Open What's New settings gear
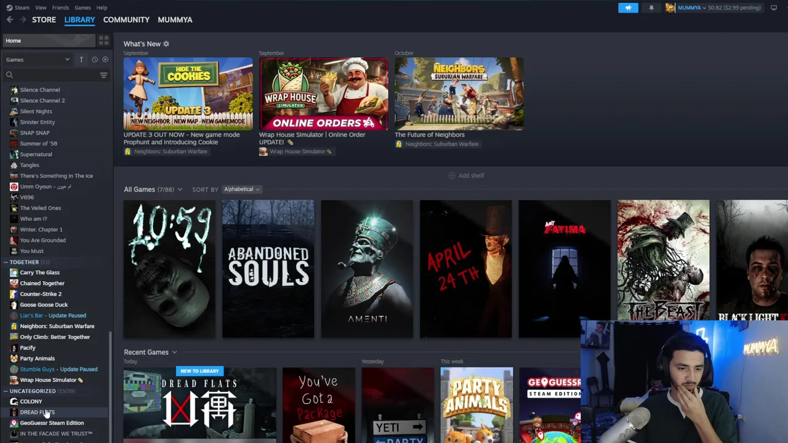Viewport: 788px width, 443px height. point(166,44)
